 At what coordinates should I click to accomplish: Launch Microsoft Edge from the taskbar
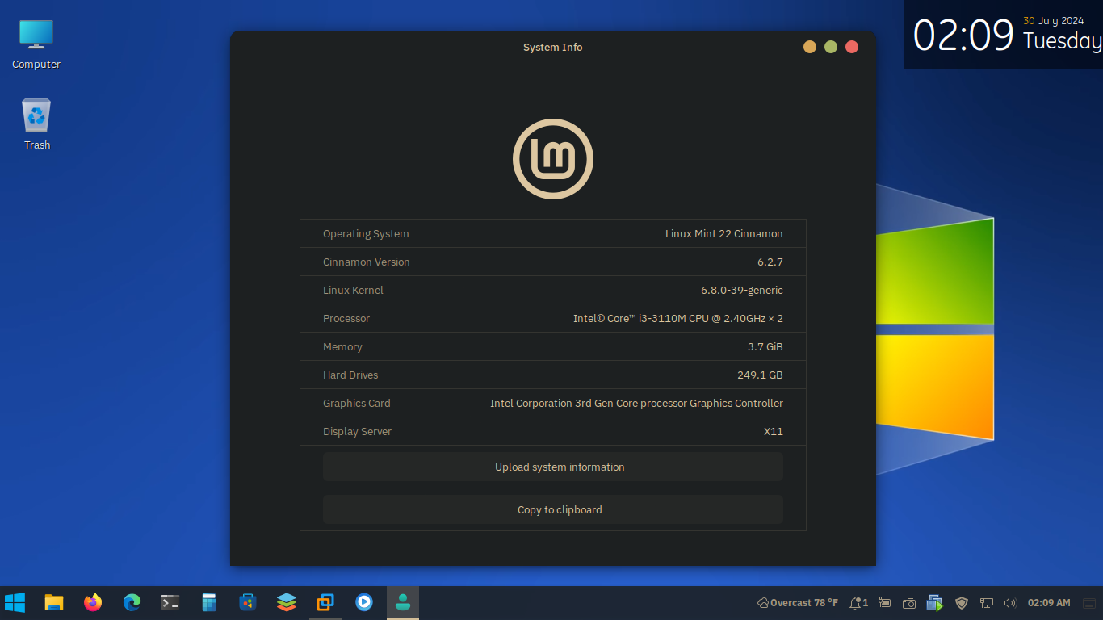coord(132,602)
